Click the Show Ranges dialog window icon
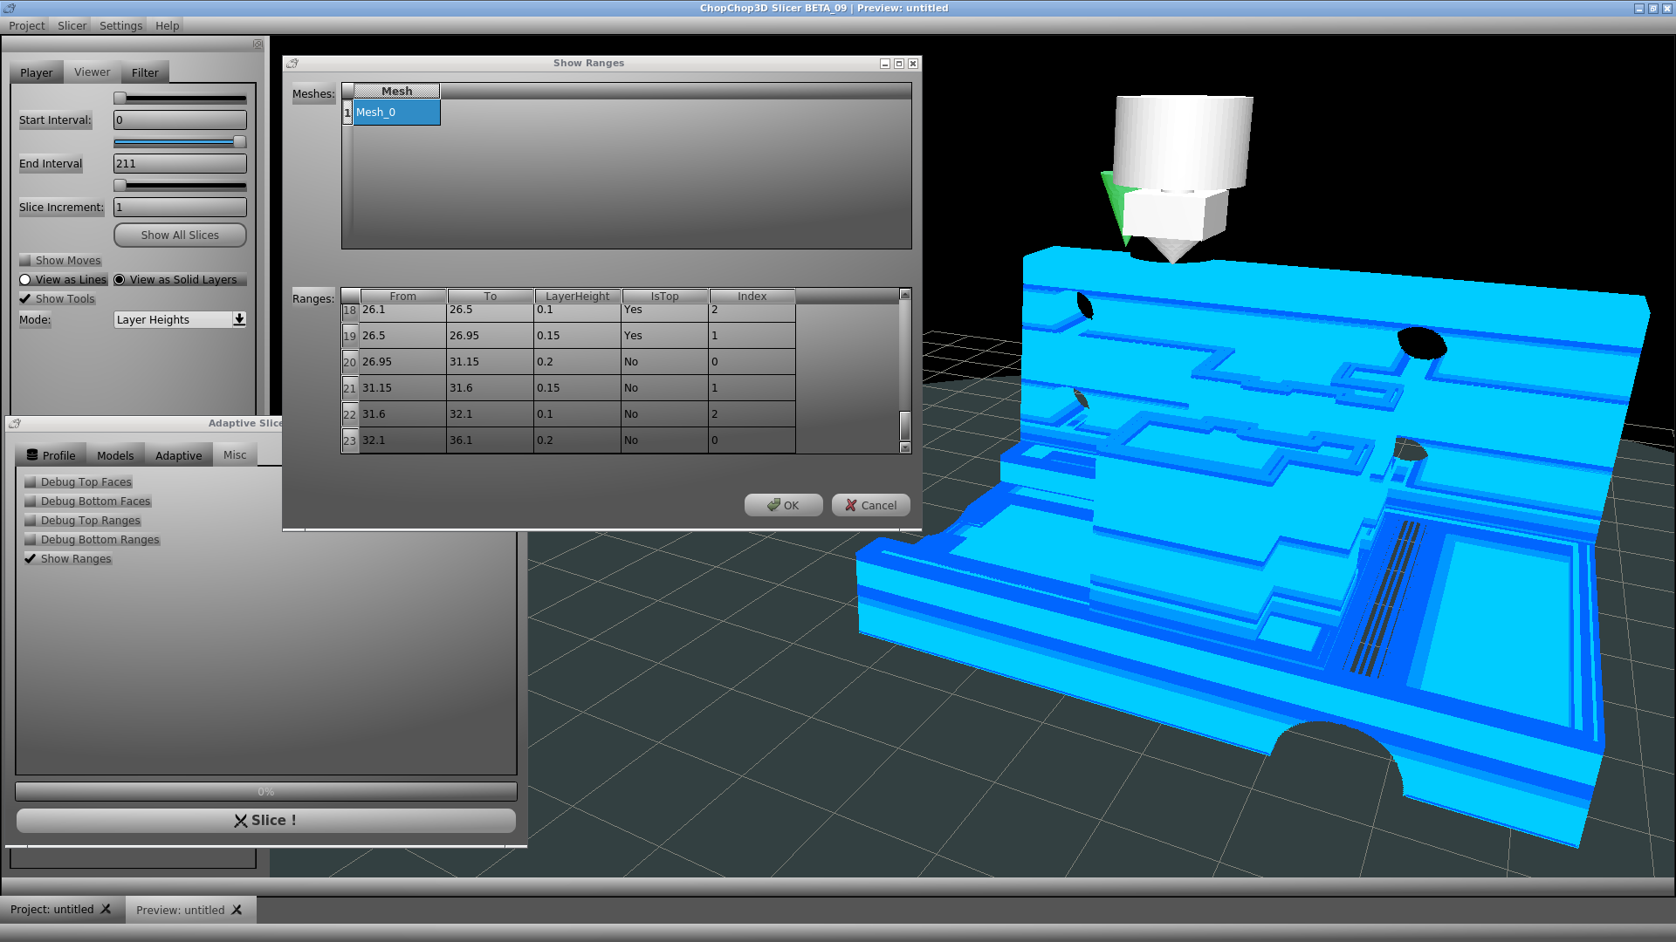Viewport: 1676px width, 942px height. point(292,63)
